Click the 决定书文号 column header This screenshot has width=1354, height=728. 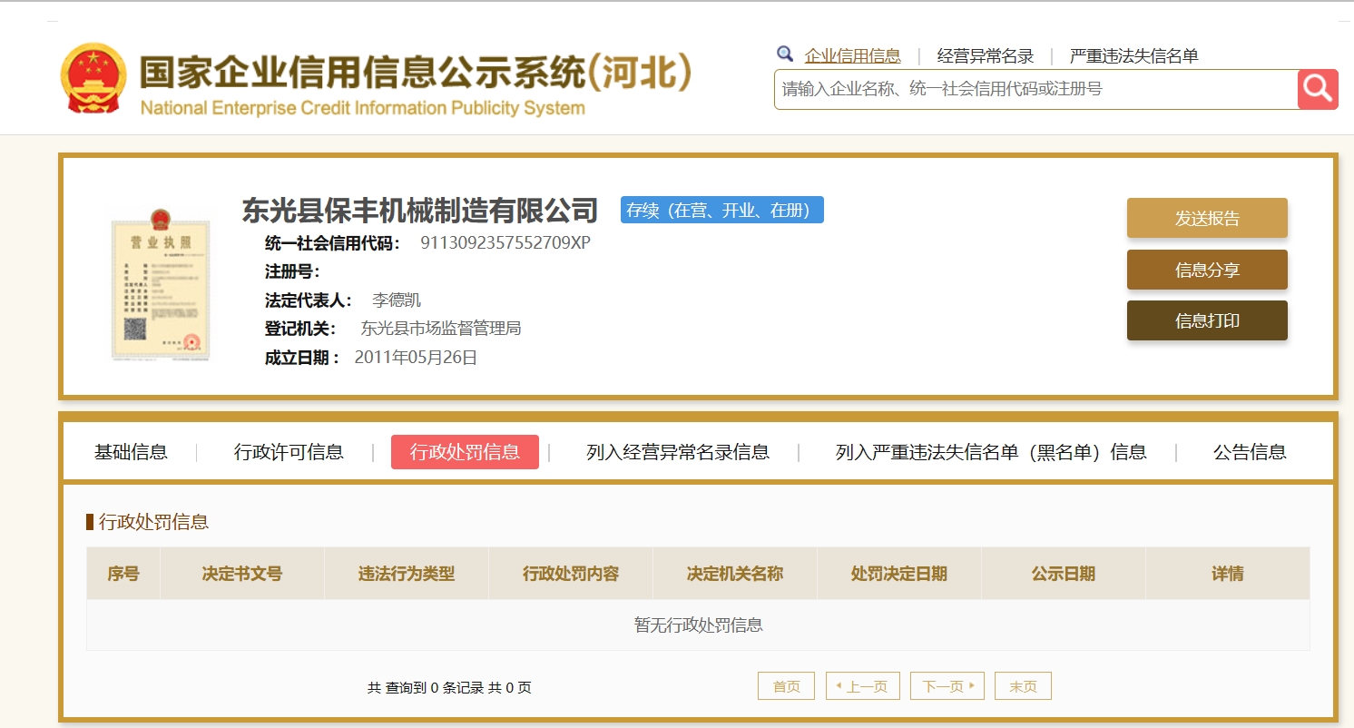click(x=242, y=574)
